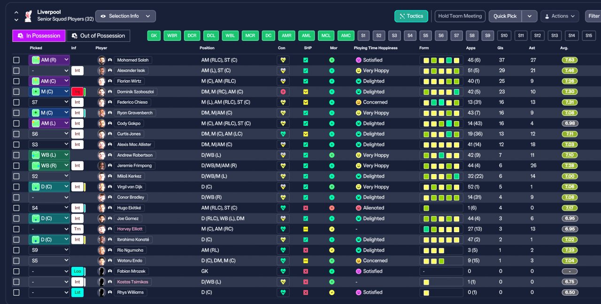Click Hugo Ekitiké's Alienated red face icon
Viewport: 601px width, 304px height.
(359, 208)
